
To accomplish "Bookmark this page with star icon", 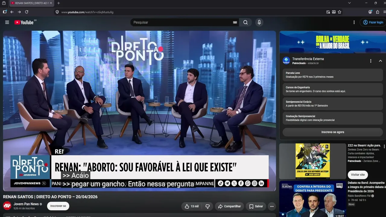I will pyautogui.click(x=340, y=12).
